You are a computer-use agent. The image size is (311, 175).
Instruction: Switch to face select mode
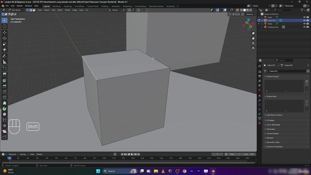pos(34,10)
